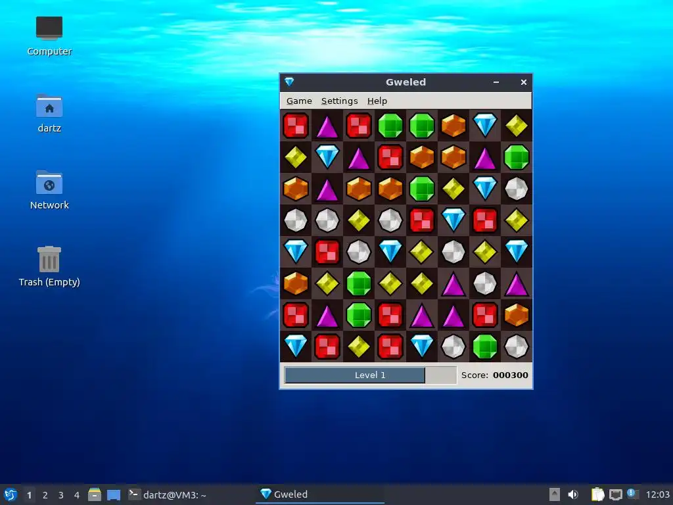Select the blue diamond in row 5, column 1
673x505 pixels.
[296, 251]
